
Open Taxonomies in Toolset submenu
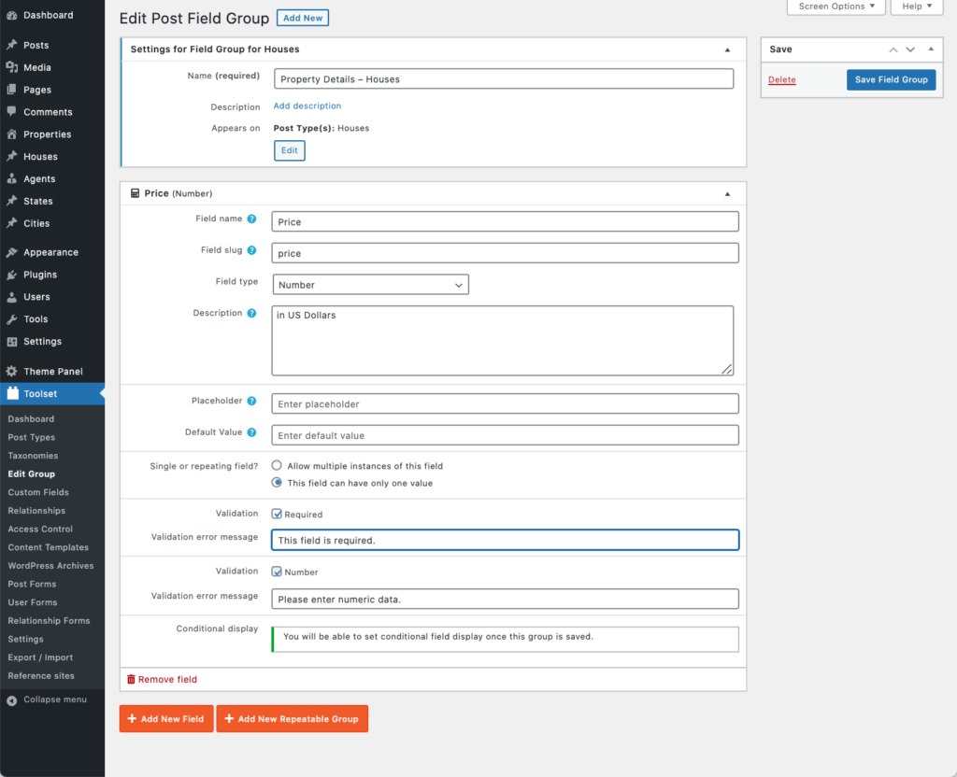[33, 456]
